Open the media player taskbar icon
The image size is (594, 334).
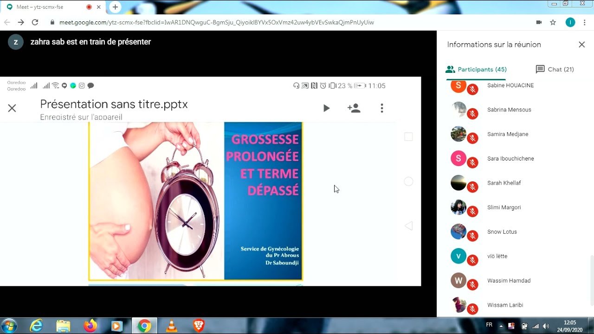117,326
